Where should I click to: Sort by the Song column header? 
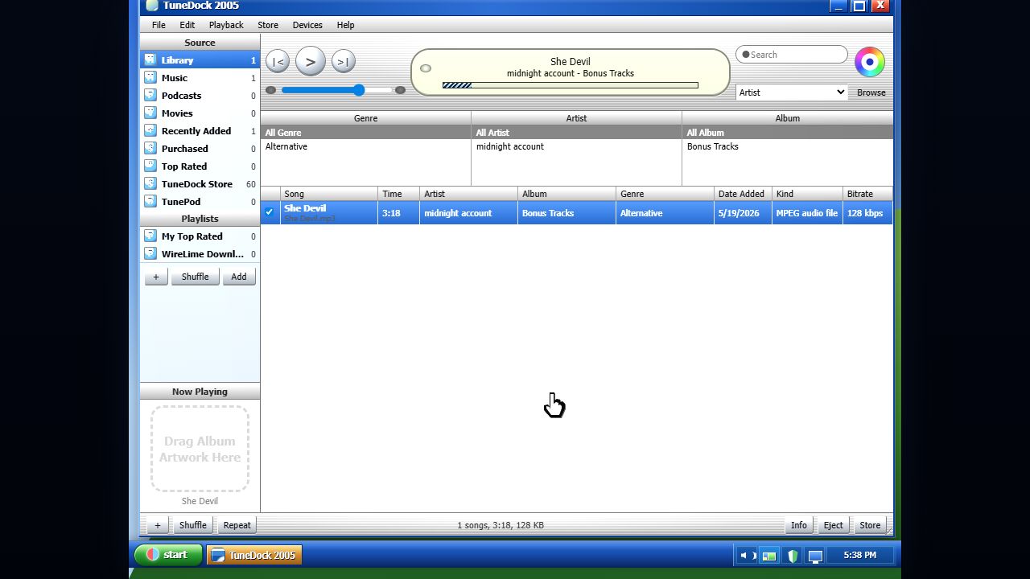[329, 194]
